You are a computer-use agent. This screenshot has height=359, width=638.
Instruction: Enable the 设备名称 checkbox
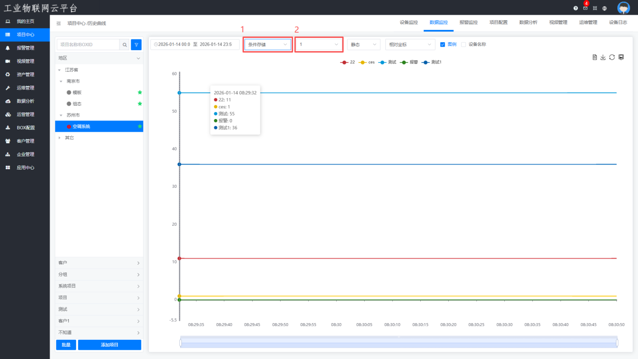tap(463, 44)
